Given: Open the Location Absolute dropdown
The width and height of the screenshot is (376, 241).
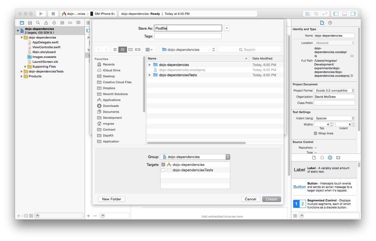Looking at the screenshot, I should click(334, 43).
